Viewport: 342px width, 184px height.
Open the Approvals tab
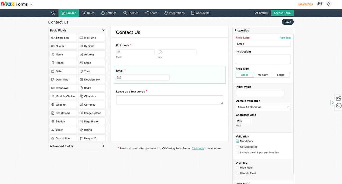(200, 13)
